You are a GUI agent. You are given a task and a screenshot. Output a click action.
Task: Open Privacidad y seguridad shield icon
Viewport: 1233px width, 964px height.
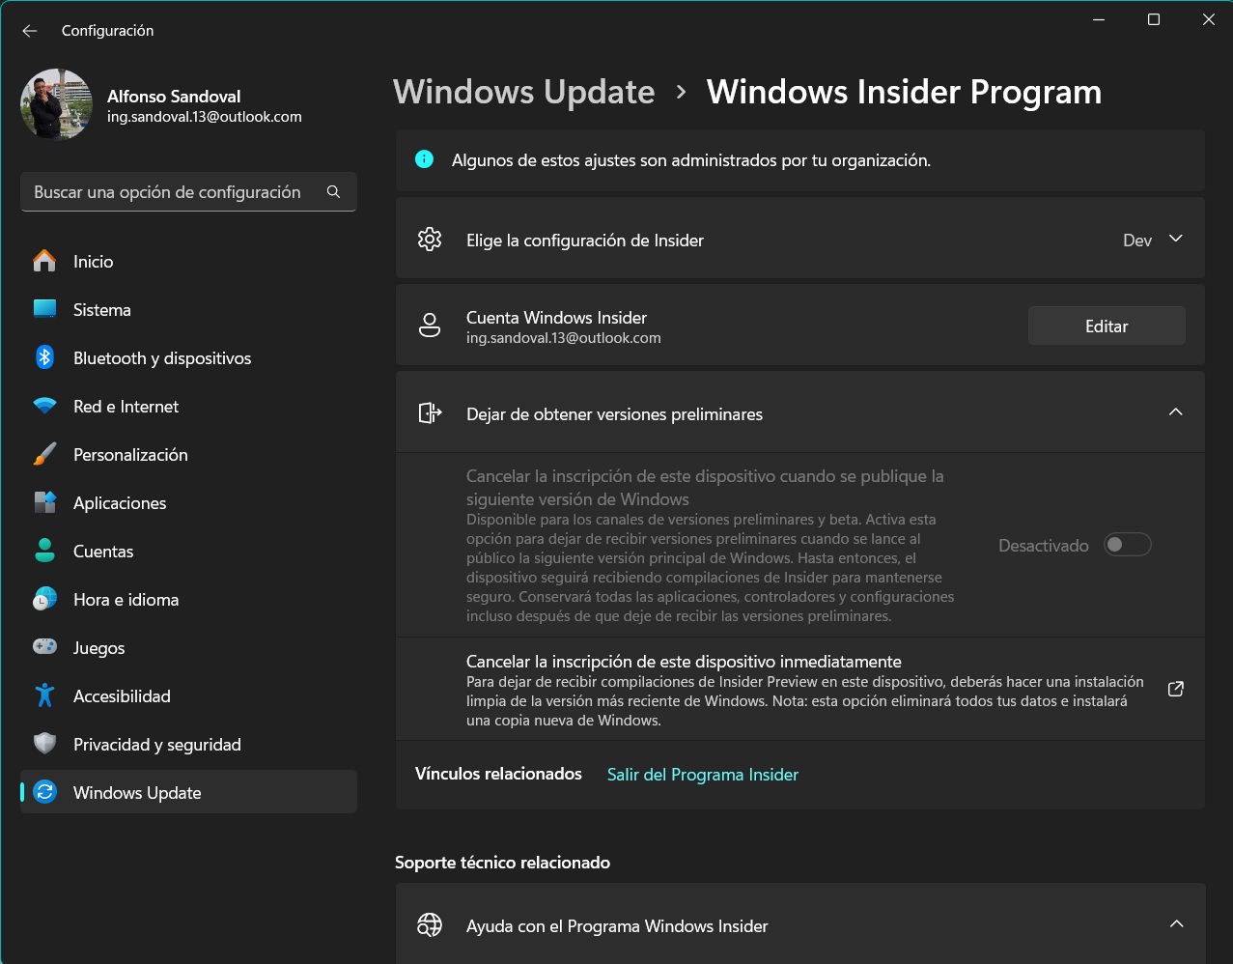click(46, 744)
